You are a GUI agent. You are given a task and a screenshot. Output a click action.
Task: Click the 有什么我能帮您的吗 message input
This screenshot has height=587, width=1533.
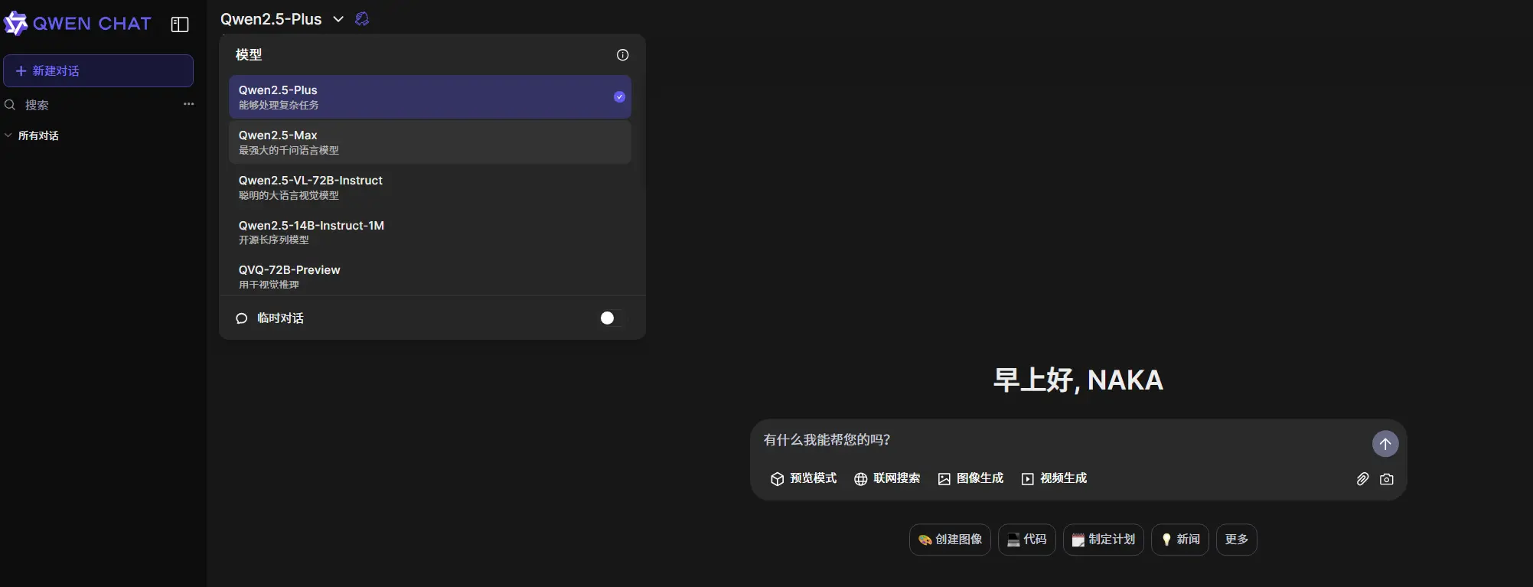click(1062, 440)
